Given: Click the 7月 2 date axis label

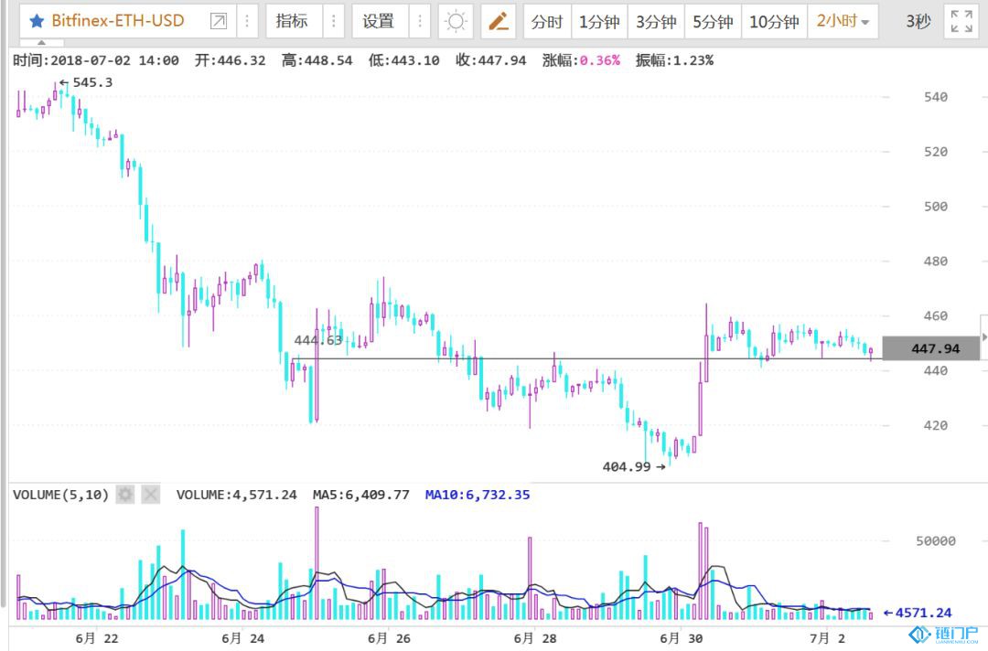Looking at the screenshot, I should (827, 638).
